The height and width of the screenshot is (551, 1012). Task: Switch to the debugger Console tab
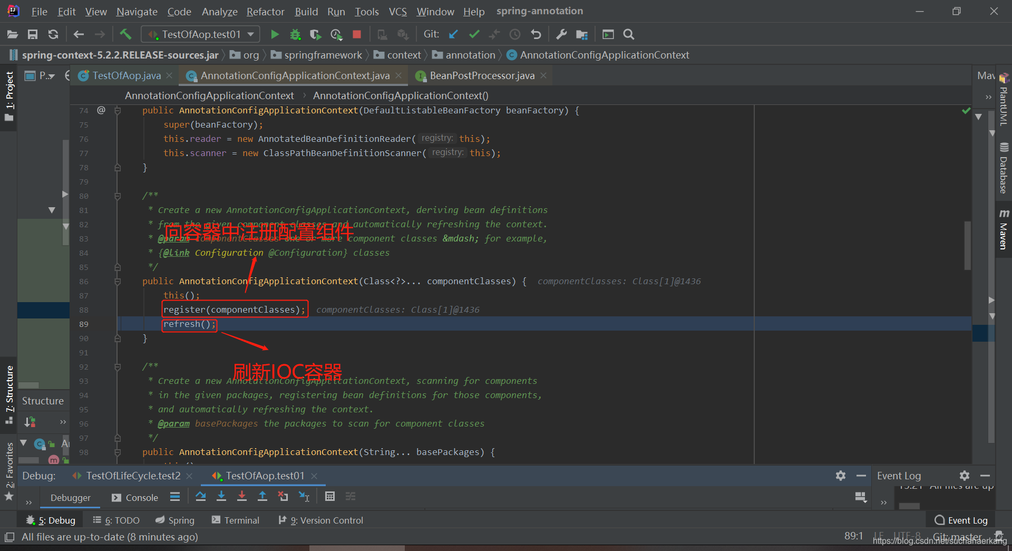135,497
